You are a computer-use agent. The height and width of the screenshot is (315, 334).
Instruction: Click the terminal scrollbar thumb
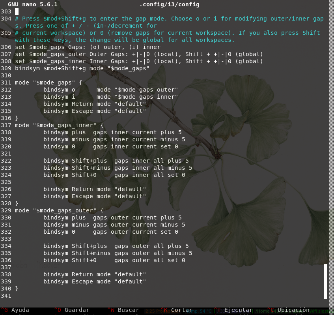click(x=325, y=281)
